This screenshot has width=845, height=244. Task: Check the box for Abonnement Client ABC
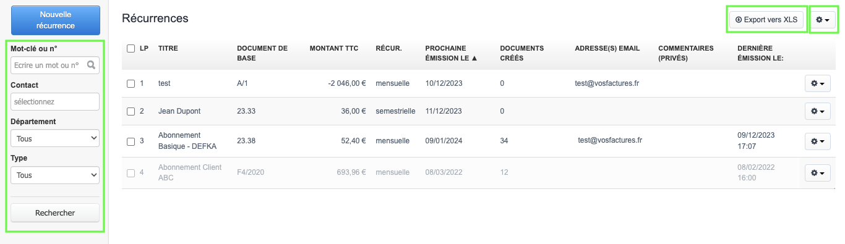[131, 173]
